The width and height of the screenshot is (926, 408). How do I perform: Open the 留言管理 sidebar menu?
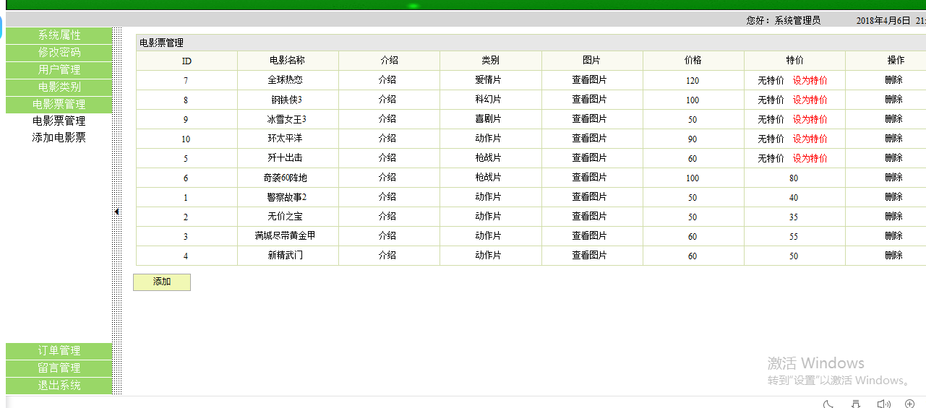59,368
